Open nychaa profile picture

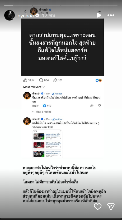[x=10, y=15]
